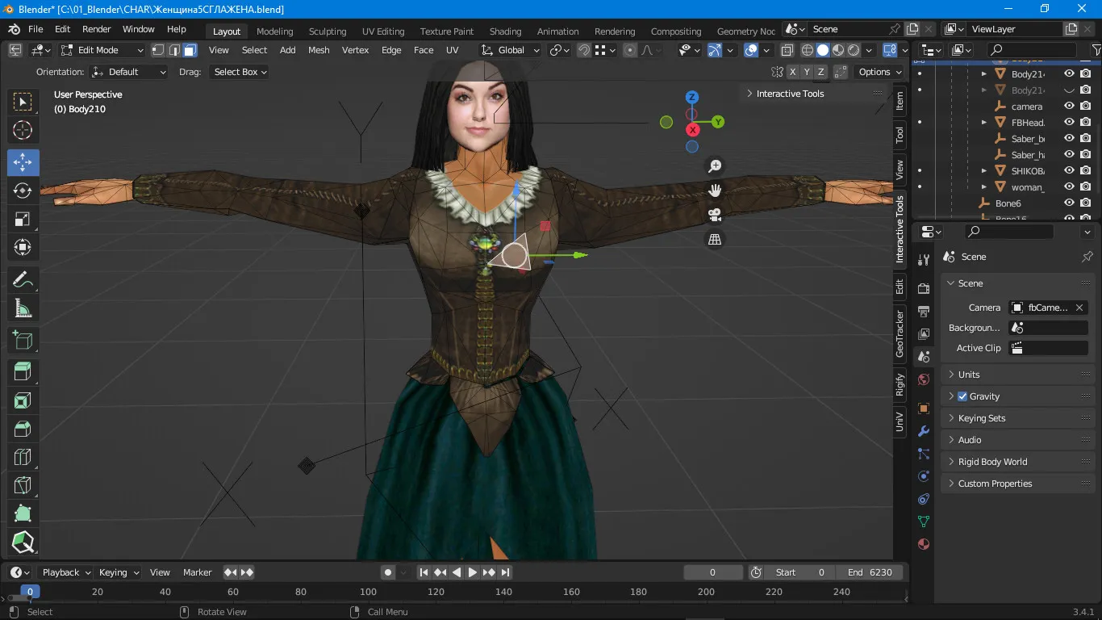The height and width of the screenshot is (620, 1102).
Task: Open the Edit Mode dropdown
Action: 102,50
